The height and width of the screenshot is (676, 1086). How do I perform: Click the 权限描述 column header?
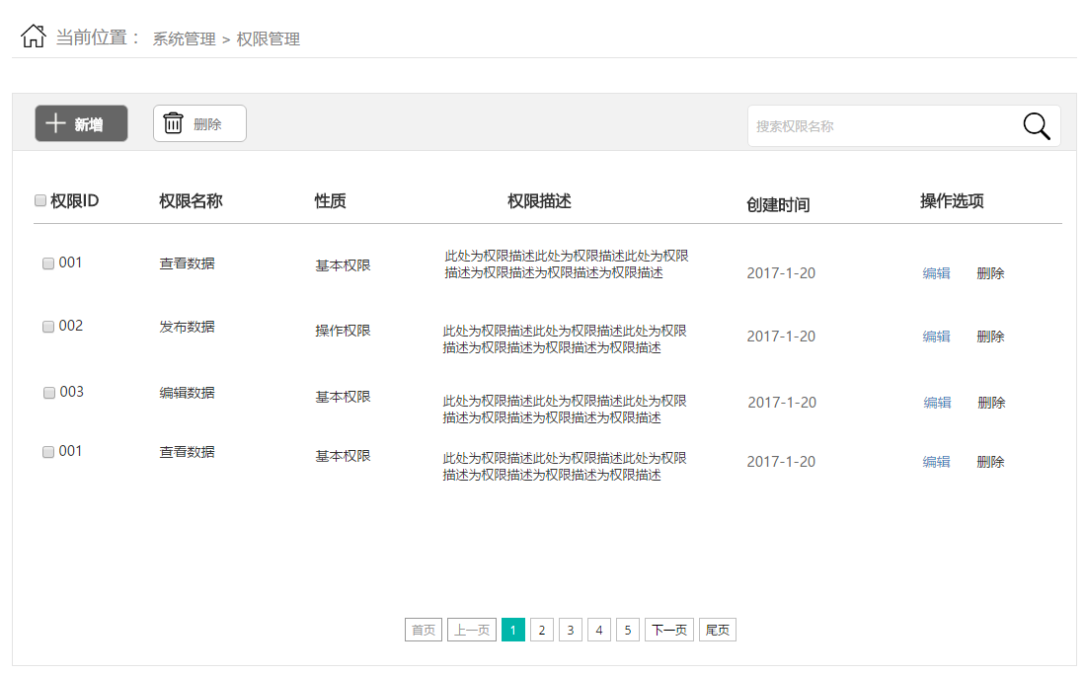click(539, 201)
